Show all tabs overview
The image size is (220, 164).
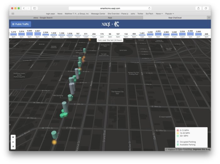206,8
